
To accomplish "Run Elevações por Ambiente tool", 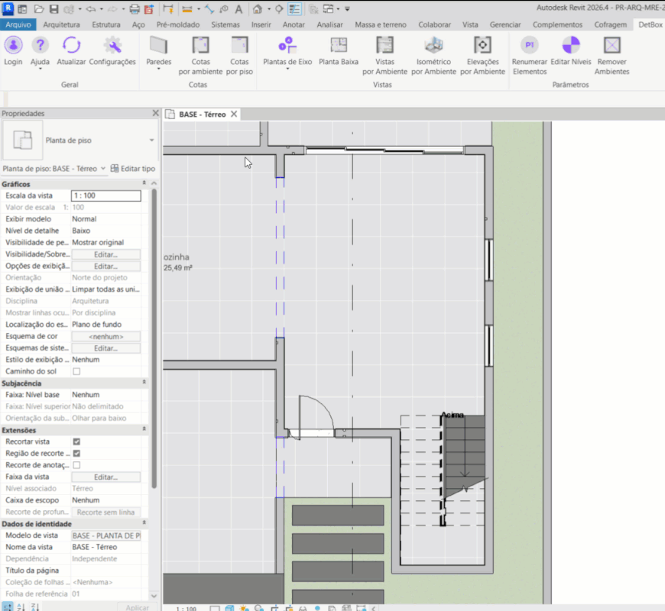I will click(x=482, y=56).
